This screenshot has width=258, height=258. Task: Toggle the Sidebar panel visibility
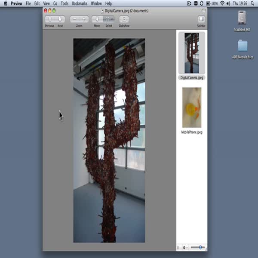point(201,19)
